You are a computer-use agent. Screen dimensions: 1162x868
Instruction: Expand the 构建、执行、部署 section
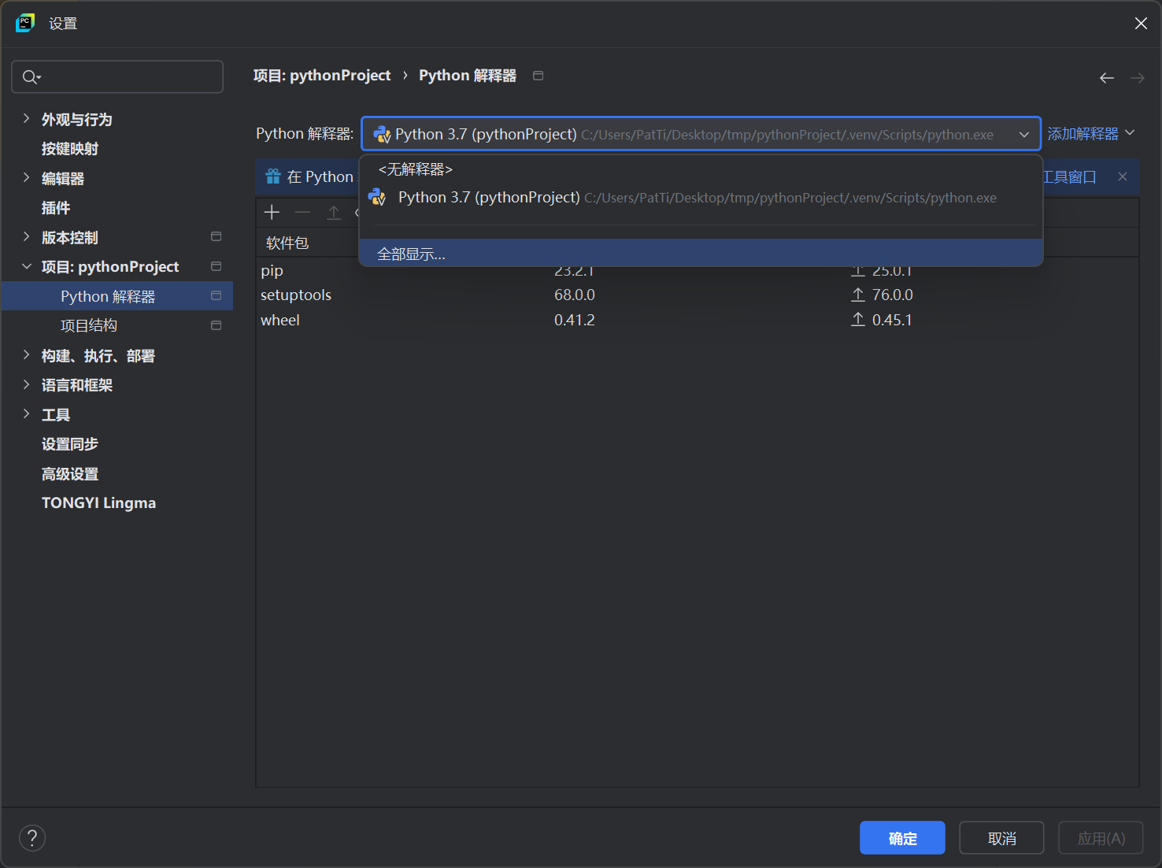click(26, 354)
